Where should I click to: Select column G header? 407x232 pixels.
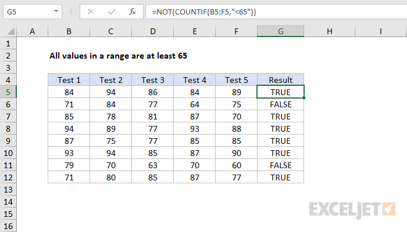(281, 31)
